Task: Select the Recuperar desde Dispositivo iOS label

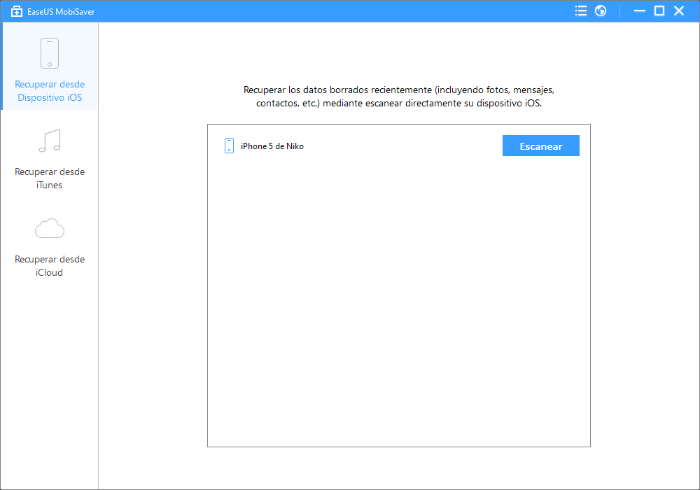Action: point(49,91)
